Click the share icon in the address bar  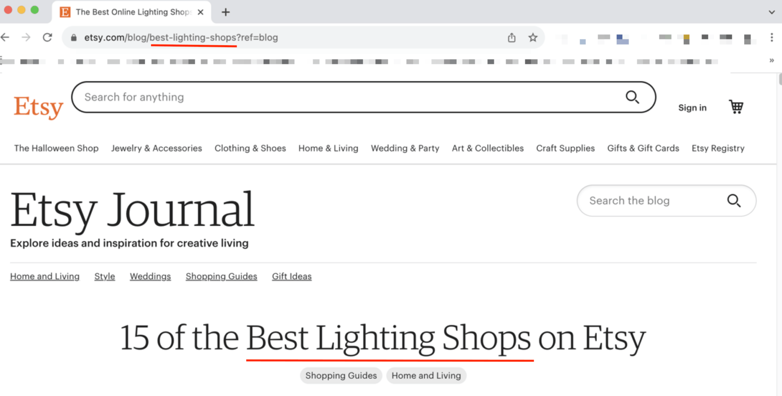pos(512,37)
